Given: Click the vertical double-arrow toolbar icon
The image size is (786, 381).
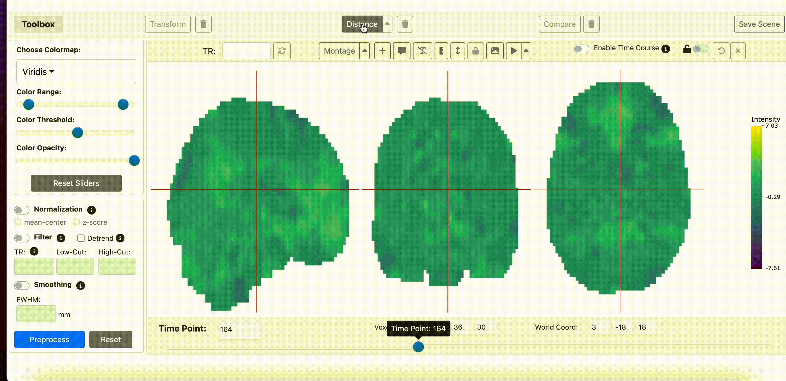Looking at the screenshot, I should coord(458,51).
